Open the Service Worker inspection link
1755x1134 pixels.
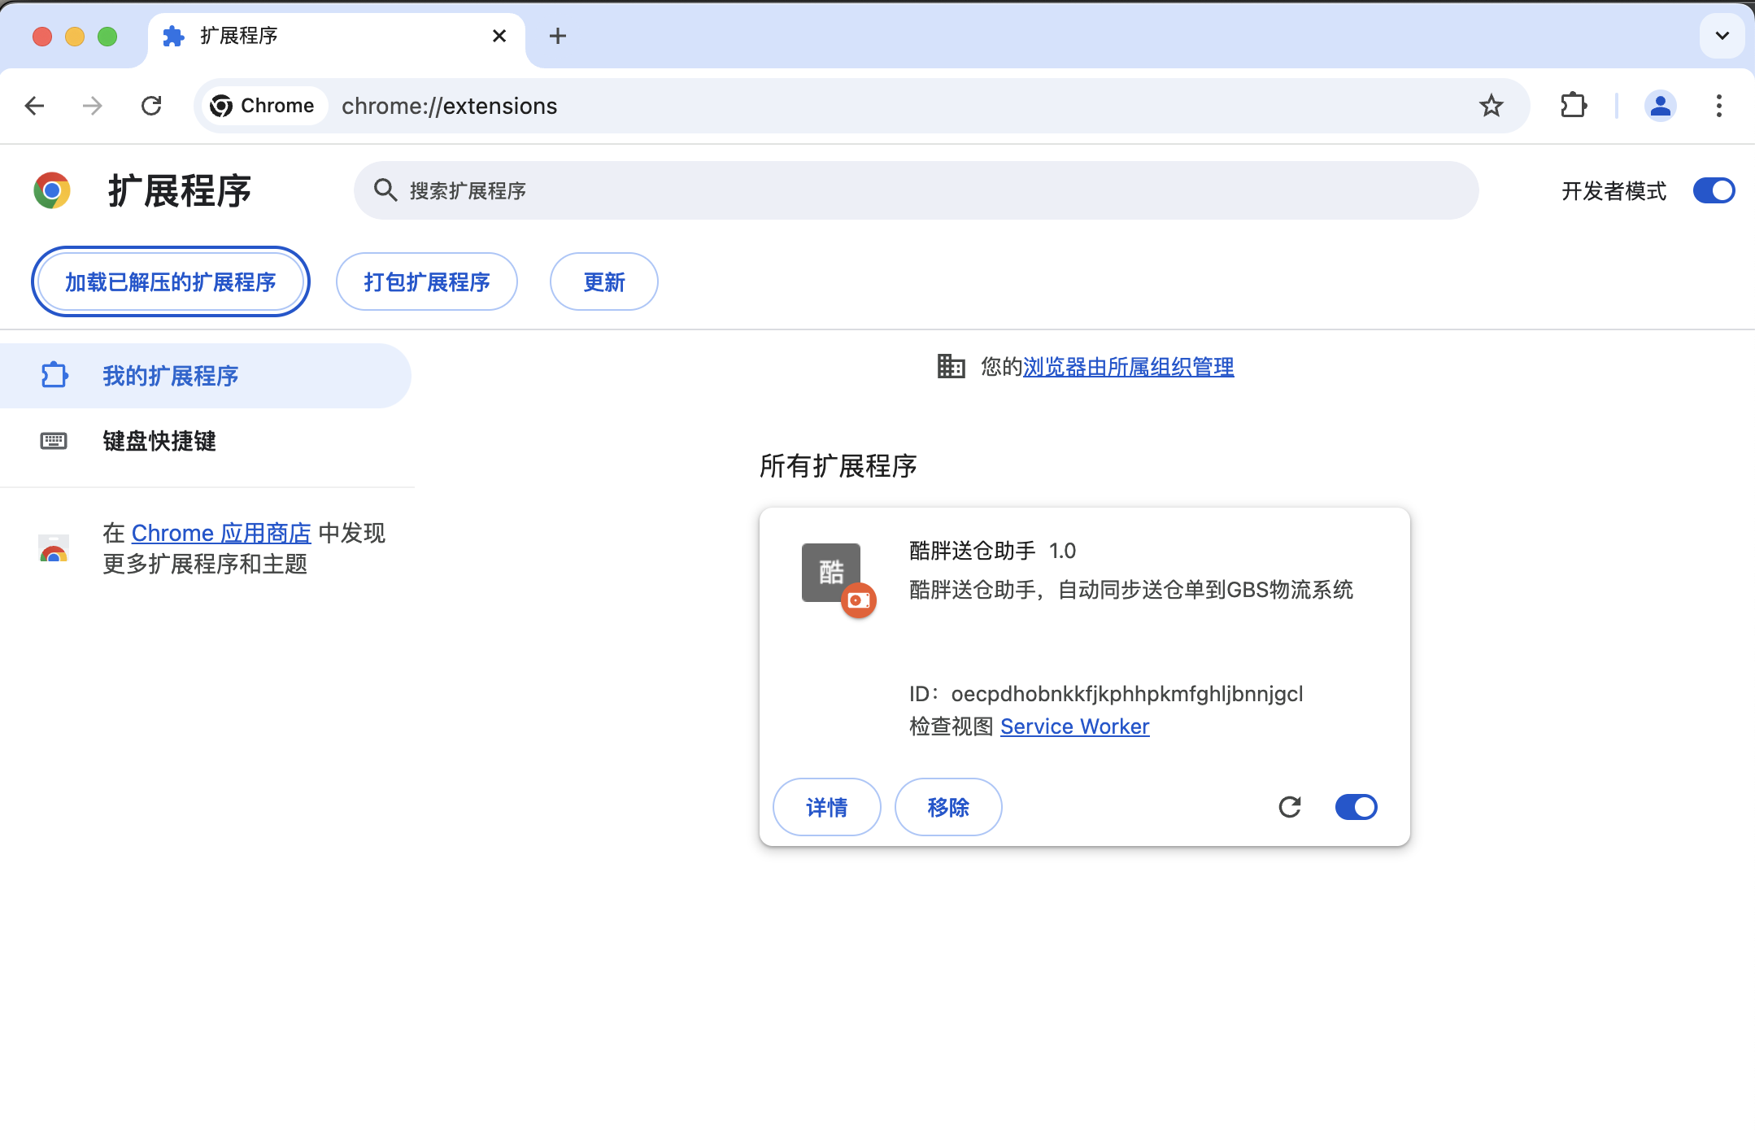[1074, 726]
